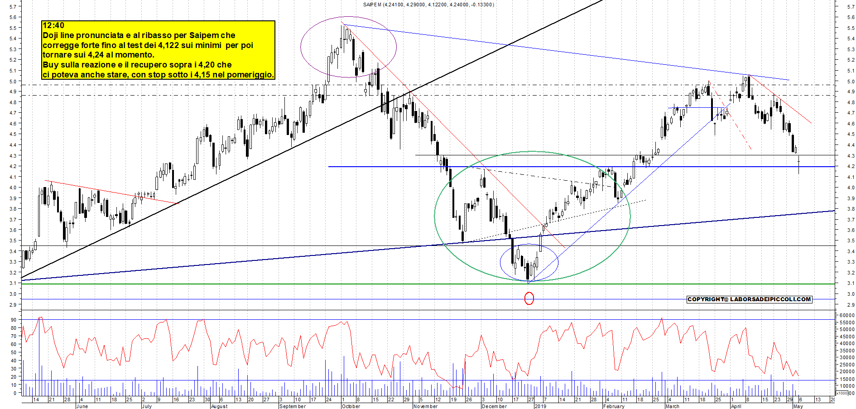Click the 2.9 label on left price axis

click(13, 304)
